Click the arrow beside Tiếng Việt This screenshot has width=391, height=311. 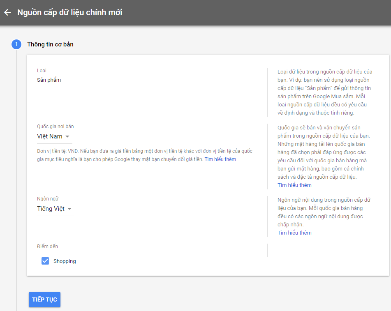(x=69, y=209)
